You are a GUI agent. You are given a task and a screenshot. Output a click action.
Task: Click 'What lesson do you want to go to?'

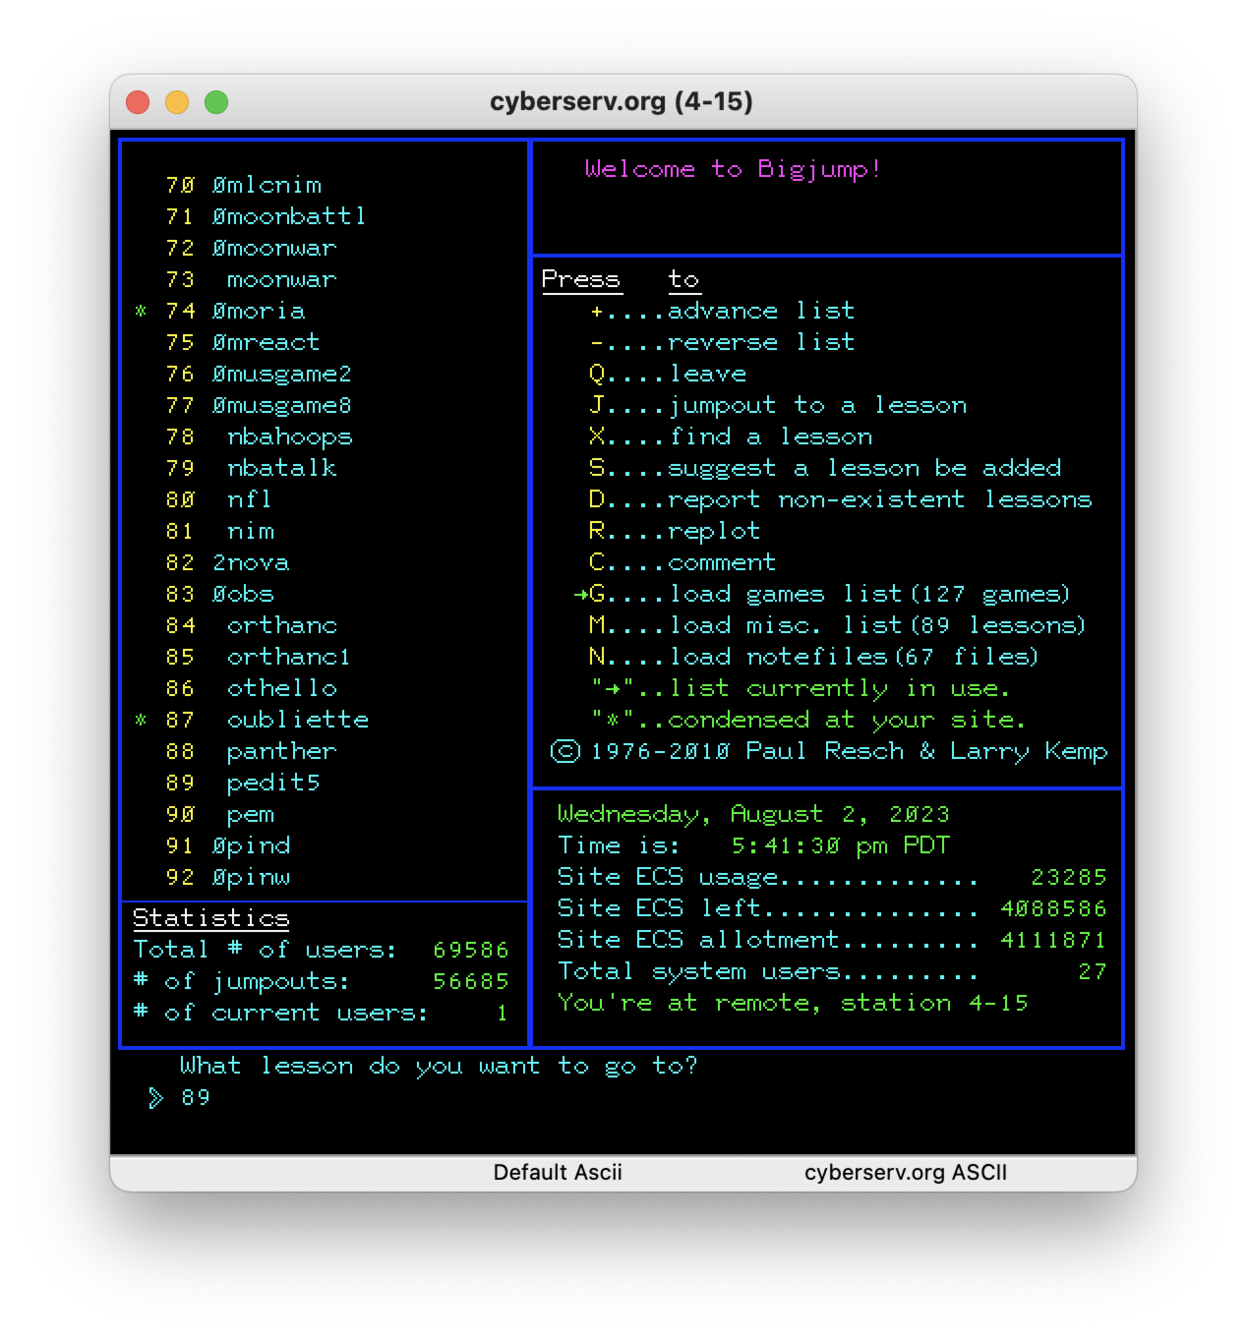coord(439,1066)
